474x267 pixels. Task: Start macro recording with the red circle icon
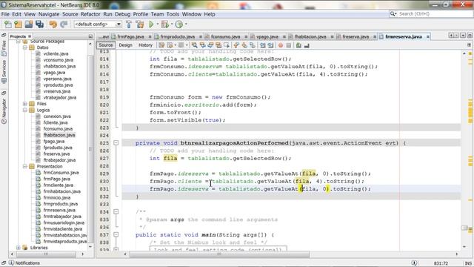281,45
